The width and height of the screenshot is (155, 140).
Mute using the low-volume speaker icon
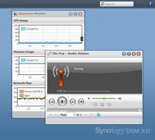89,98
